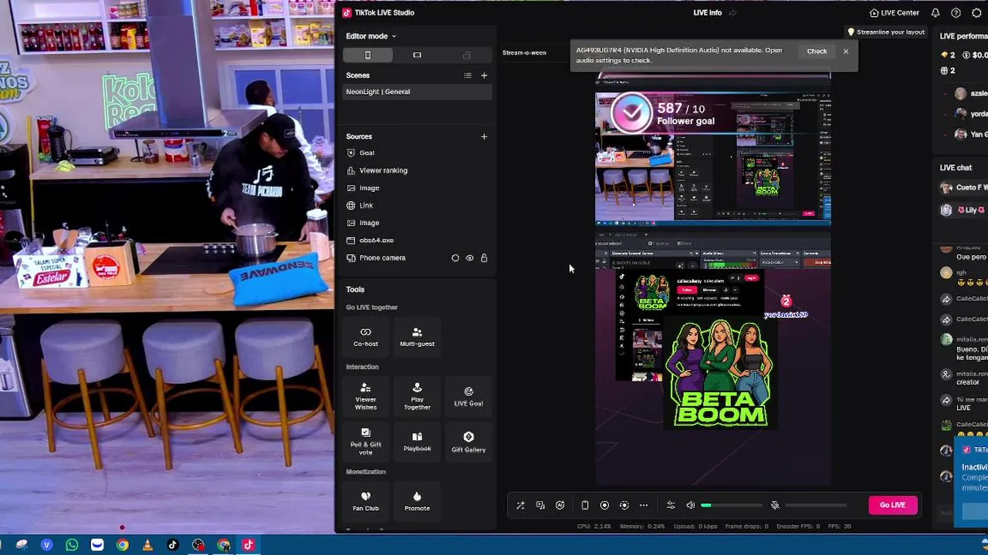Click the Go LIVE button
Viewport: 988px width, 555px height.
pos(892,505)
